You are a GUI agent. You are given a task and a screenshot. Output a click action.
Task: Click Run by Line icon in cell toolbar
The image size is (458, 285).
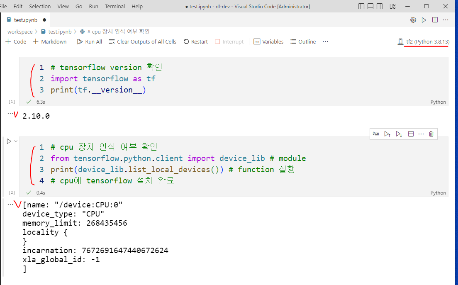(x=376, y=134)
